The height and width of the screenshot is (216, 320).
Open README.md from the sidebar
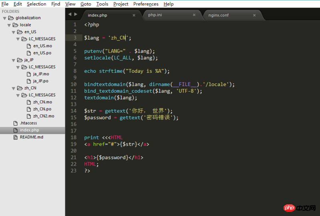point(31,137)
